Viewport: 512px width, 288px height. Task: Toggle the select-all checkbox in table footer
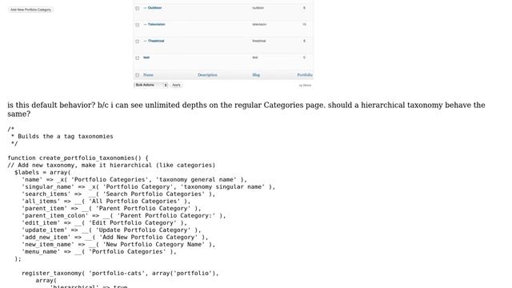(x=137, y=75)
